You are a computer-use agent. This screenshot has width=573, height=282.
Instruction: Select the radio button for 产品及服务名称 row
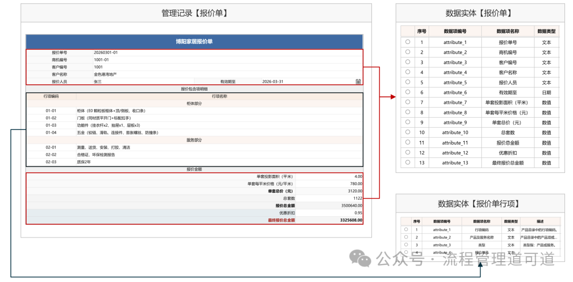pyautogui.click(x=406, y=237)
